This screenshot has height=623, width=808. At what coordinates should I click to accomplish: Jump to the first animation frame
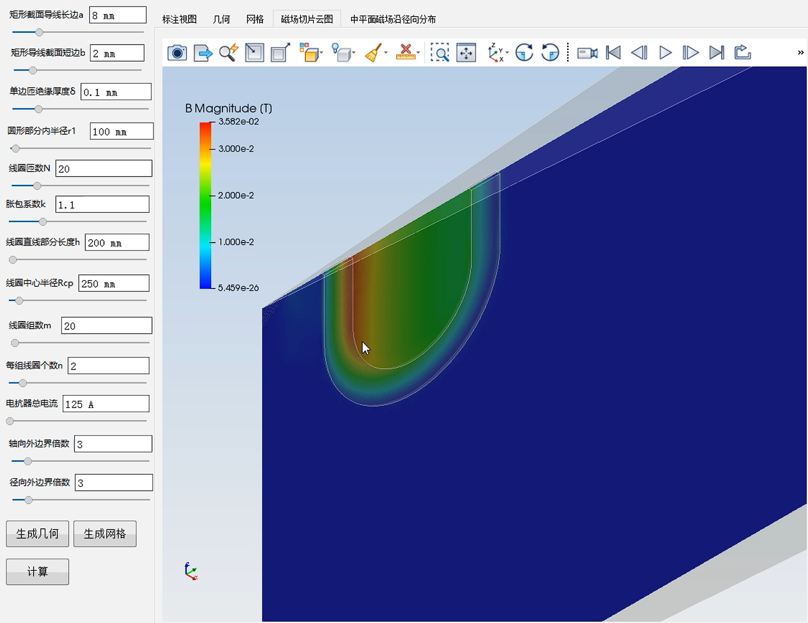tap(613, 53)
